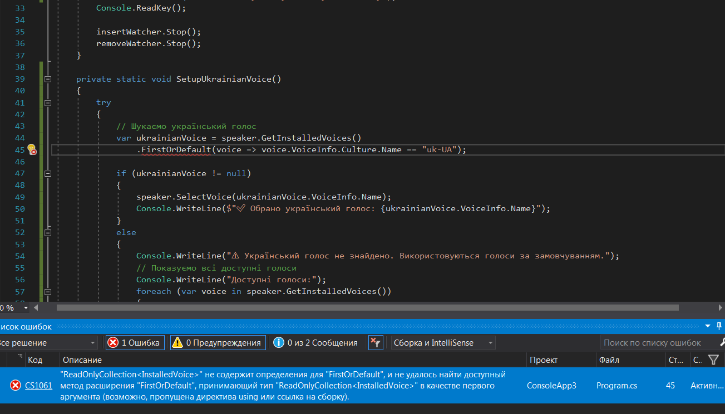Click the right arrow of the horizontal scrollbar
725x414 pixels.
pos(721,307)
